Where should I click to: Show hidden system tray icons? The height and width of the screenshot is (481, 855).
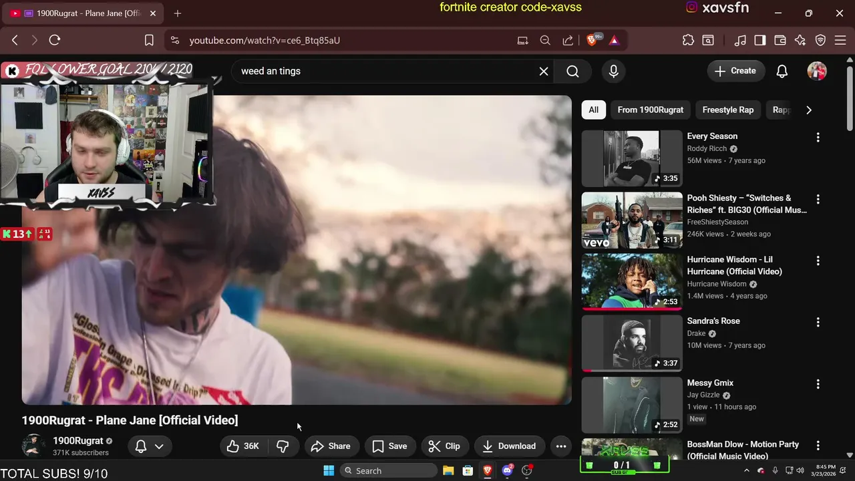746,471
